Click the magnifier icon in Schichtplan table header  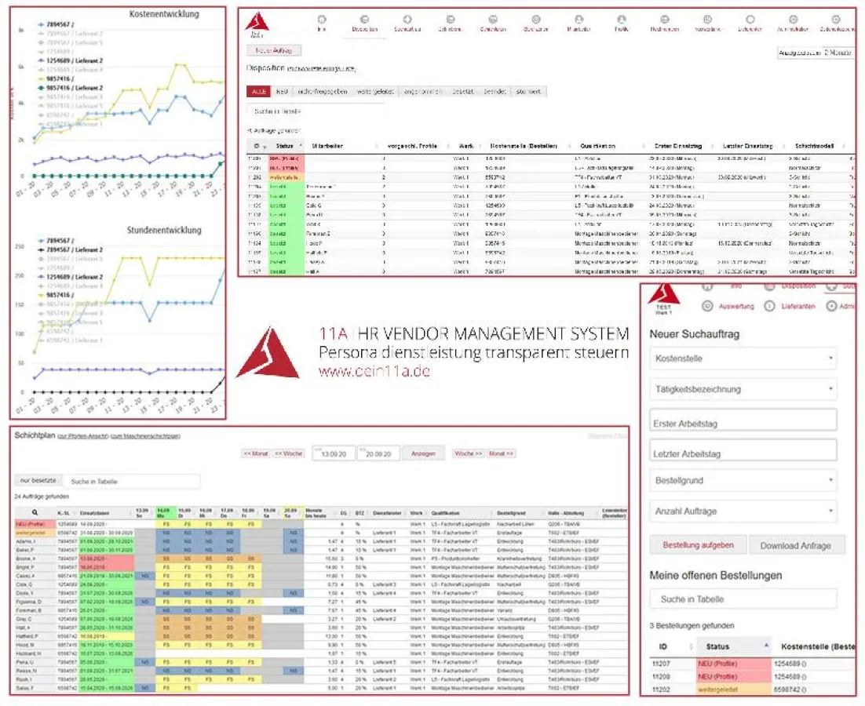35,511
